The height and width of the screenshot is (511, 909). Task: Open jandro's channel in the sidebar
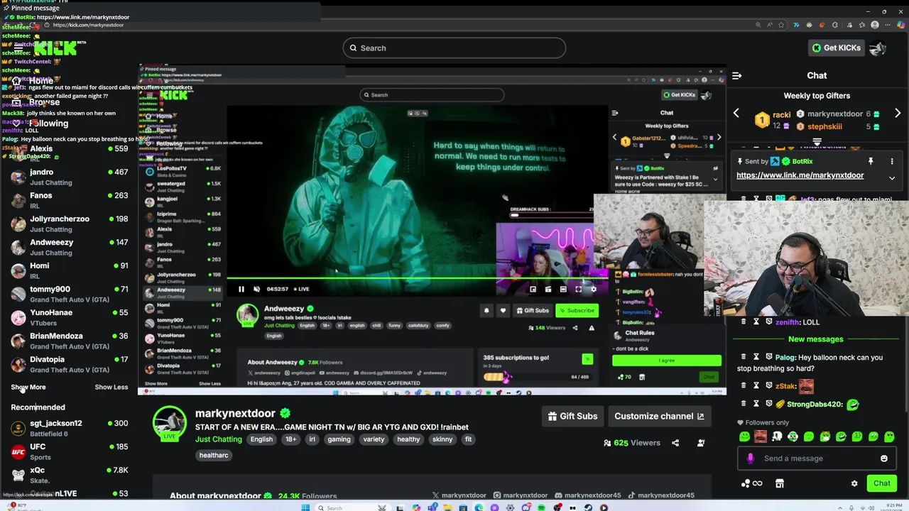[x=69, y=177]
